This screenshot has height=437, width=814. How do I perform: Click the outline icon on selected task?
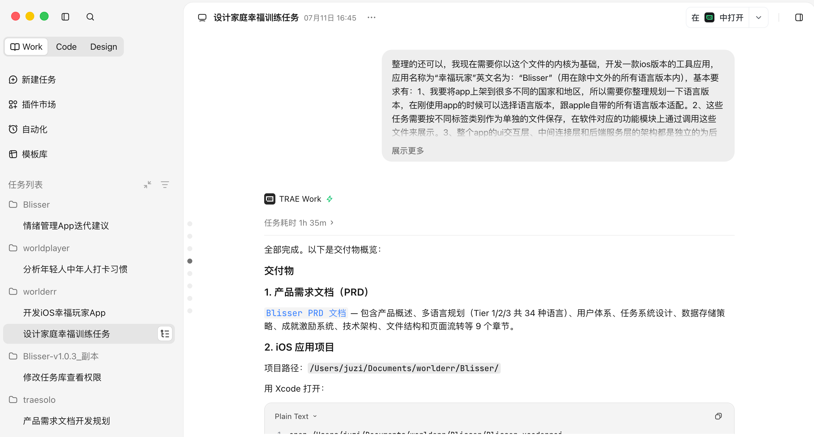(x=165, y=334)
